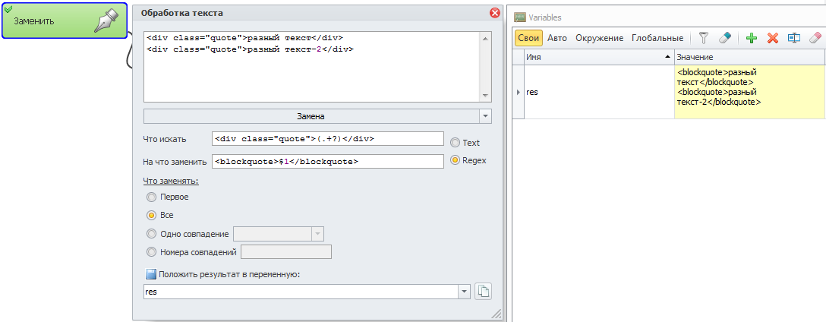Select the Text search mode radio button

455,143
